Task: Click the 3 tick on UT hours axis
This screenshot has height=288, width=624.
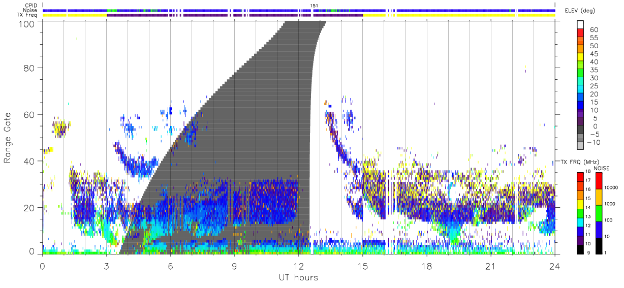Action: coord(106,266)
